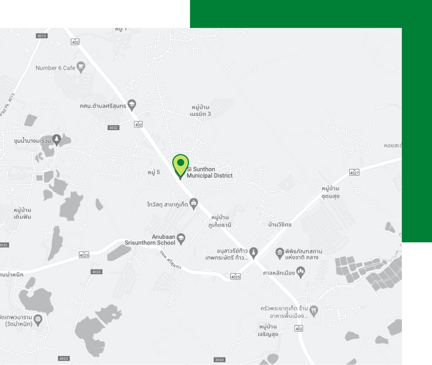This screenshot has width=432, height=365.
Task: Click the Si Sunthon Municipal District label
Action: (x=210, y=172)
